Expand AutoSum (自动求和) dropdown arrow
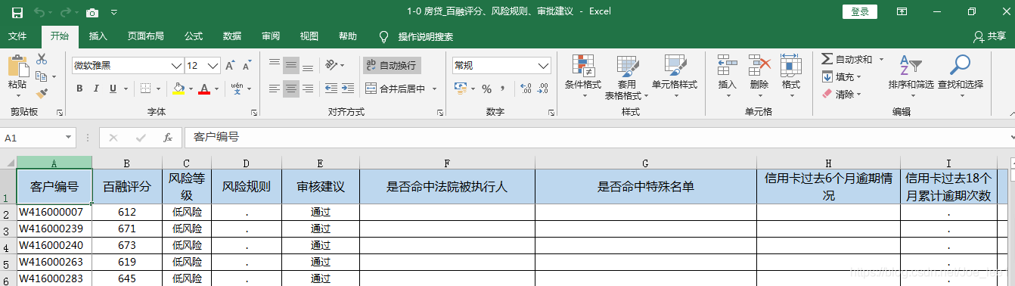This screenshot has height=286, width=1015. [880, 59]
